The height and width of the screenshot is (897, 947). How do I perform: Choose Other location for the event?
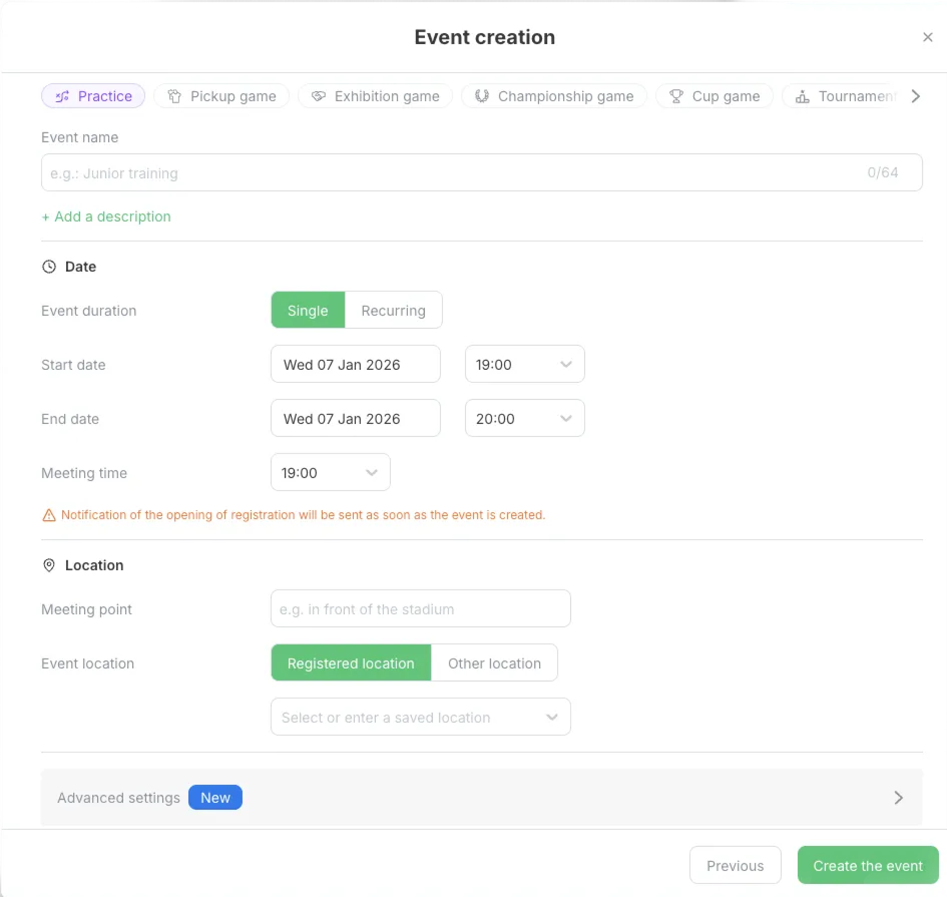(x=495, y=663)
